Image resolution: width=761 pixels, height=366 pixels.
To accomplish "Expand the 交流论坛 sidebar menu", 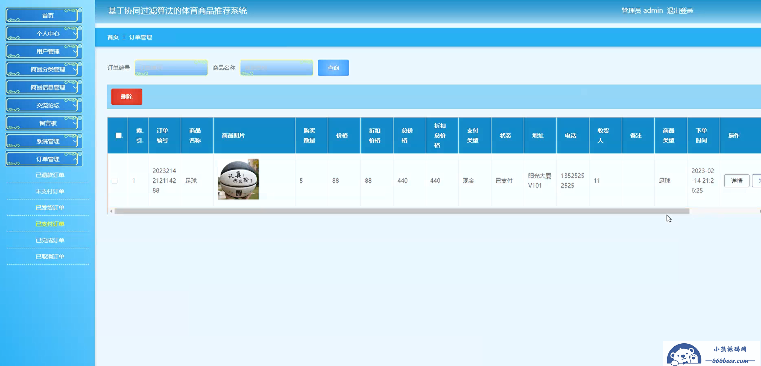I will (x=44, y=105).
